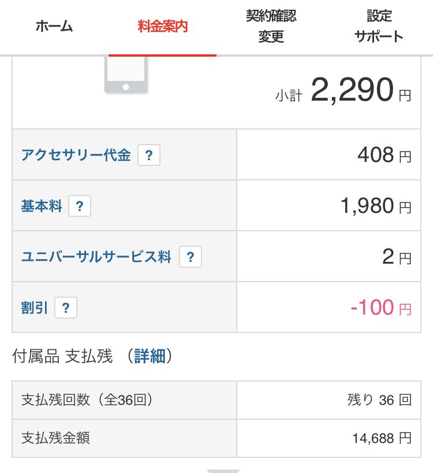Image resolution: width=433 pixels, height=473 pixels.
Task: Tap the 小計 2,290 円 amount
Action: [344, 90]
